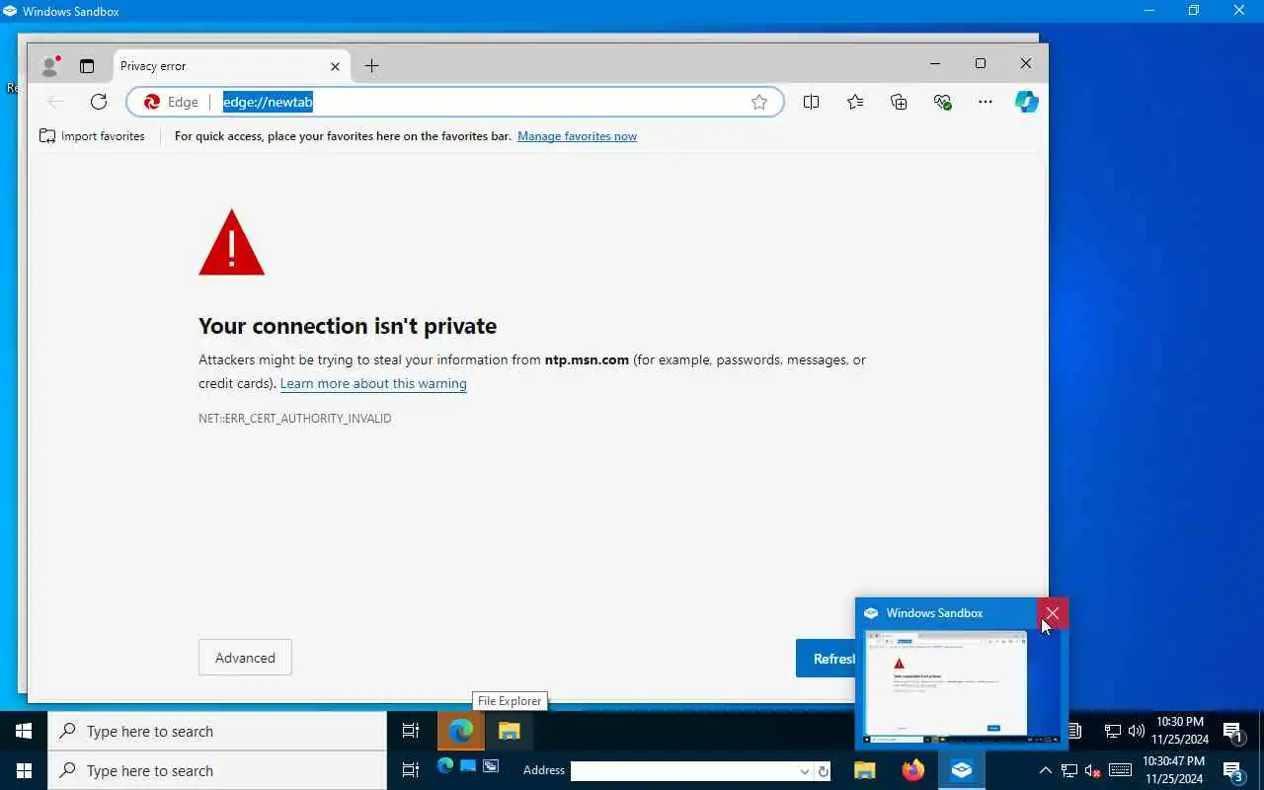Open the Copilot icon in Edge
Viewport: 1264px width, 790px height.
[1027, 102]
